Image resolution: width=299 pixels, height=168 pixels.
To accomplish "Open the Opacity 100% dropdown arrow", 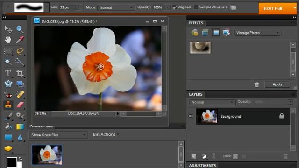I will [167, 7].
